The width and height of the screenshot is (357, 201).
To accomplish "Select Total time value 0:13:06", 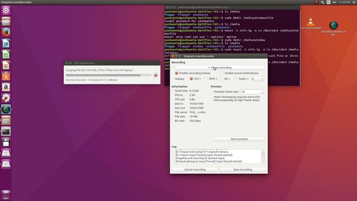I will coord(194,91).
